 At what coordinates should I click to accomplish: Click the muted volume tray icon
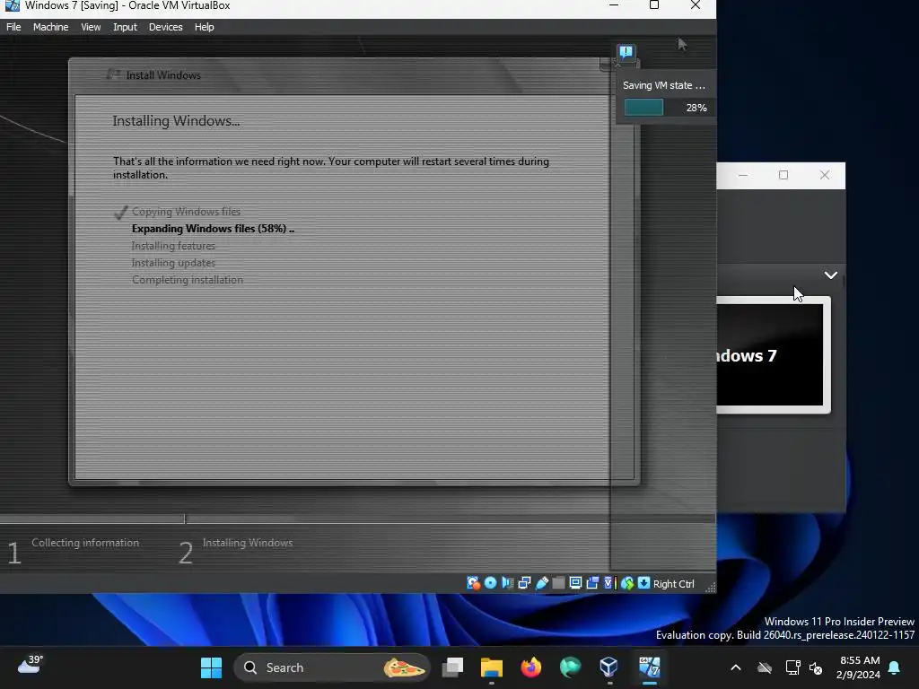(815, 667)
